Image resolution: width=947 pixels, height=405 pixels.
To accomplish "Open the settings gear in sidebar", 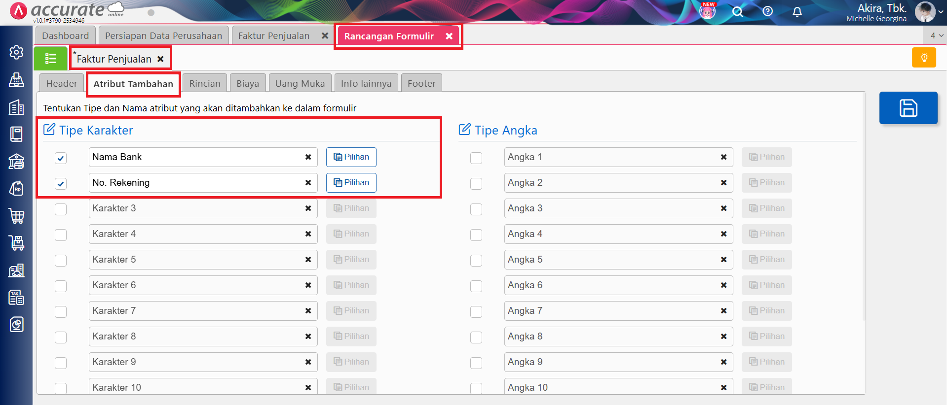I will click(x=16, y=52).
